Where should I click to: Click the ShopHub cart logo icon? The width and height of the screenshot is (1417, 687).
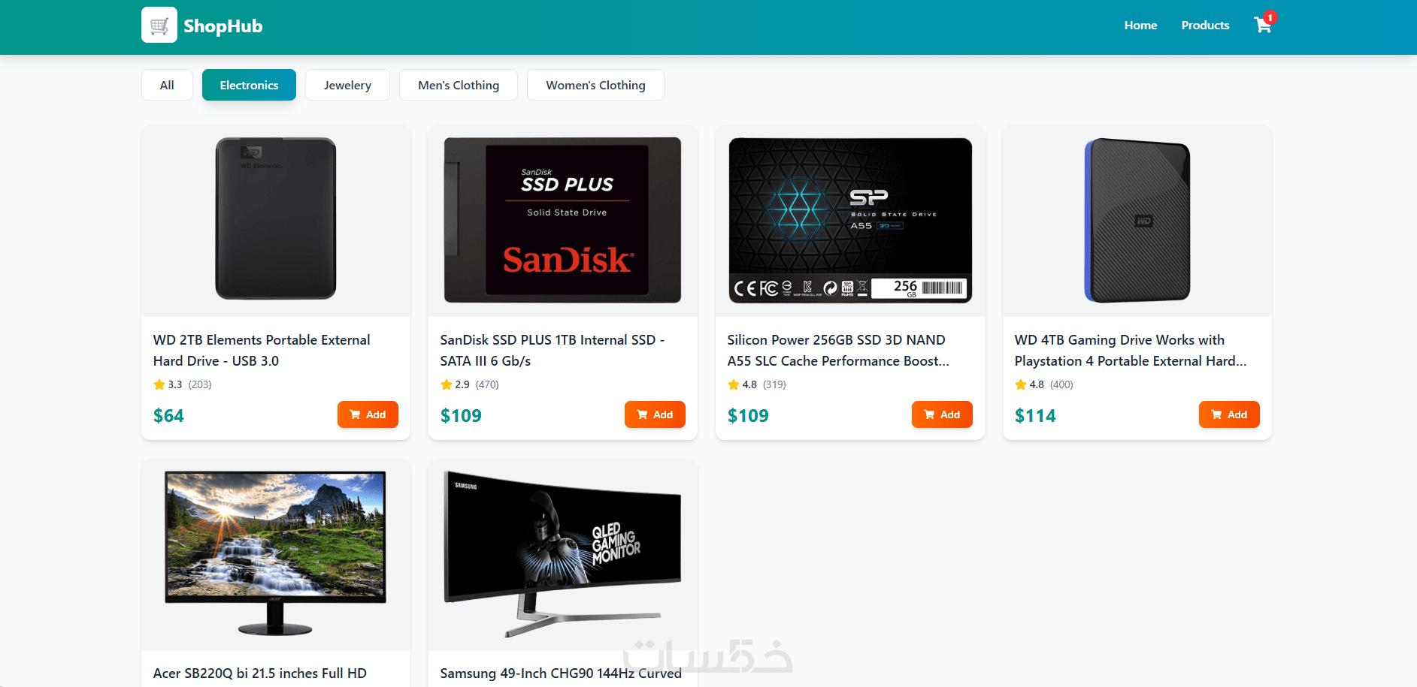coord(159,25)
